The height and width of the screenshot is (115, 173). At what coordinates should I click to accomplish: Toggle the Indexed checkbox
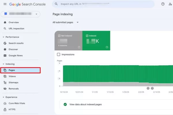(87, 36)
